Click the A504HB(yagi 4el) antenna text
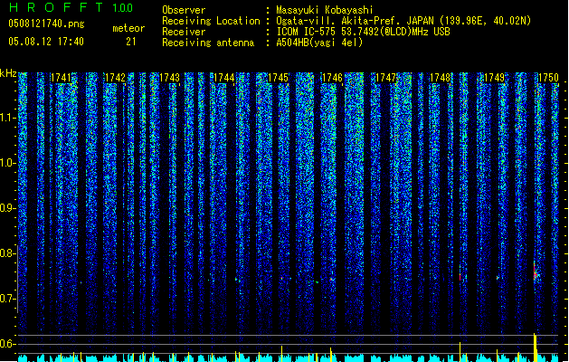The image size is (569, 362). [x=319, y=43]
